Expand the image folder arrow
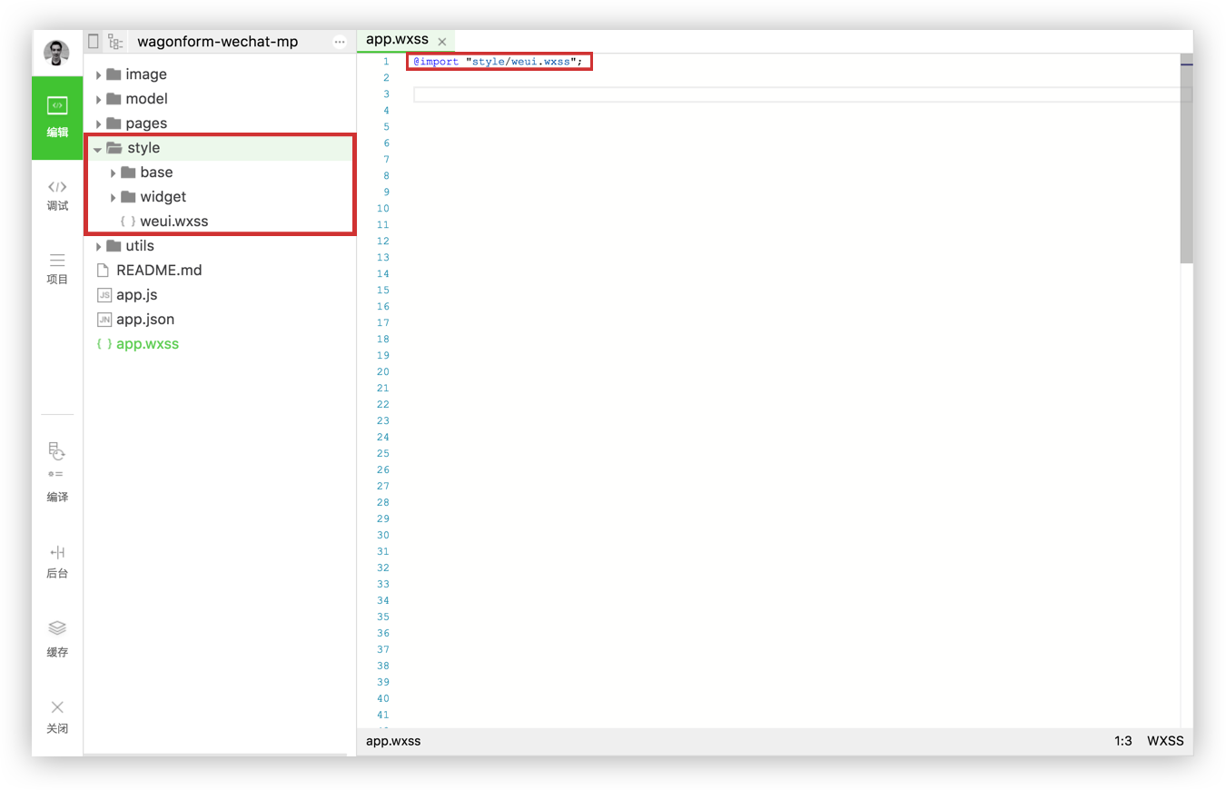The image size is (1226, 790). point(99,74)
